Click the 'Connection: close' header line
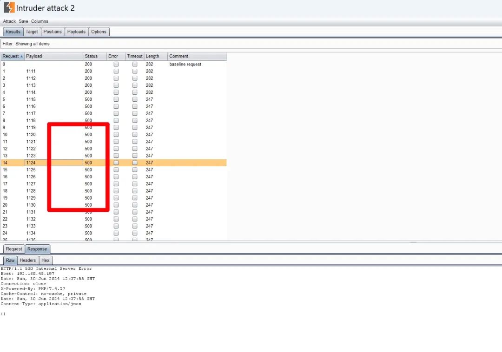This screenshot has width=502, height=352. [x=23, y=284]
